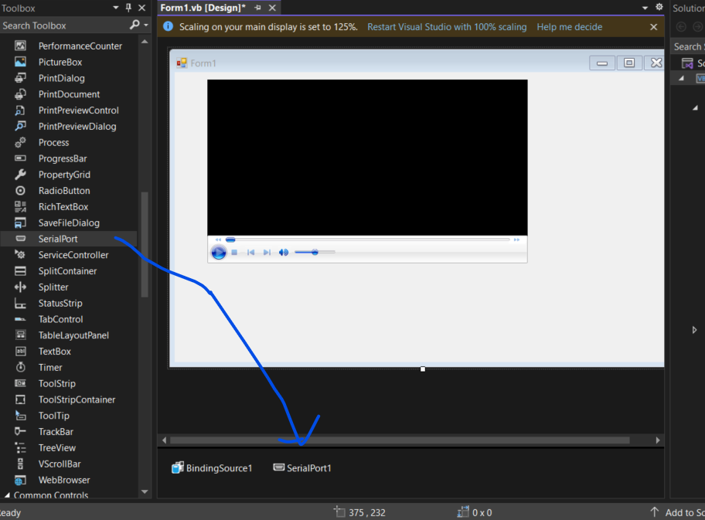Image resolution: width=705 pixels, height=520 pixels.
Task: Dismiss the scaling notification bar
Action: pyautogui.click(x=654, y=27)
